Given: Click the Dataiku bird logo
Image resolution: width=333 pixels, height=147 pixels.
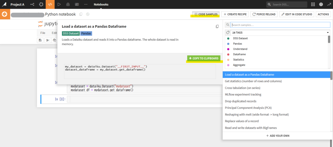Looking at the screenshot, I should tap(4, 4).
